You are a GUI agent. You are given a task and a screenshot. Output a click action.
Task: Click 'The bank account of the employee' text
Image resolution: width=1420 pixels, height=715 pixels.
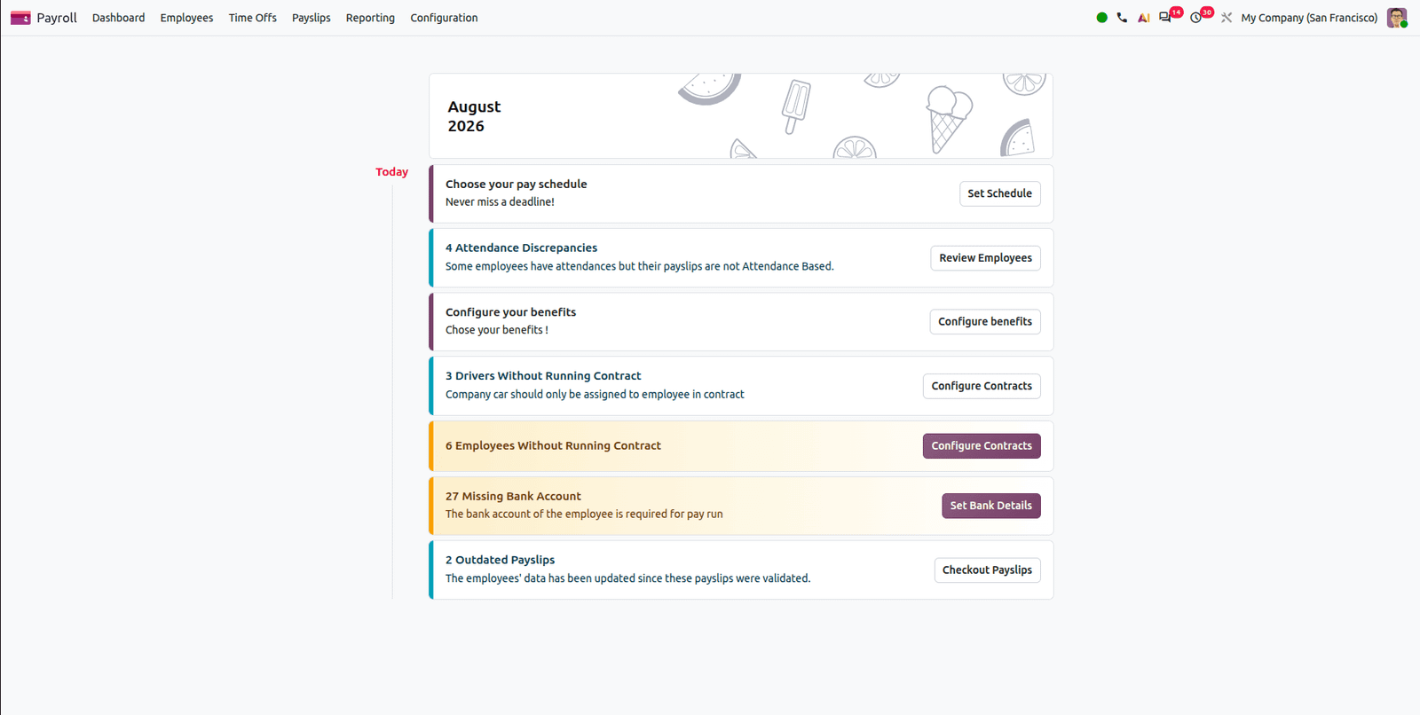click(x=584, y=515)
